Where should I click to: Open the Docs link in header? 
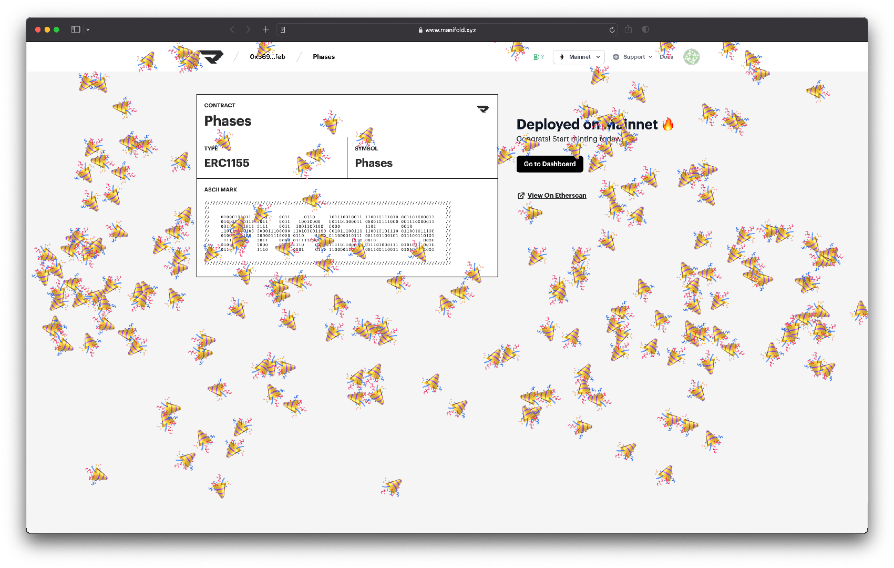pos(666,57)
